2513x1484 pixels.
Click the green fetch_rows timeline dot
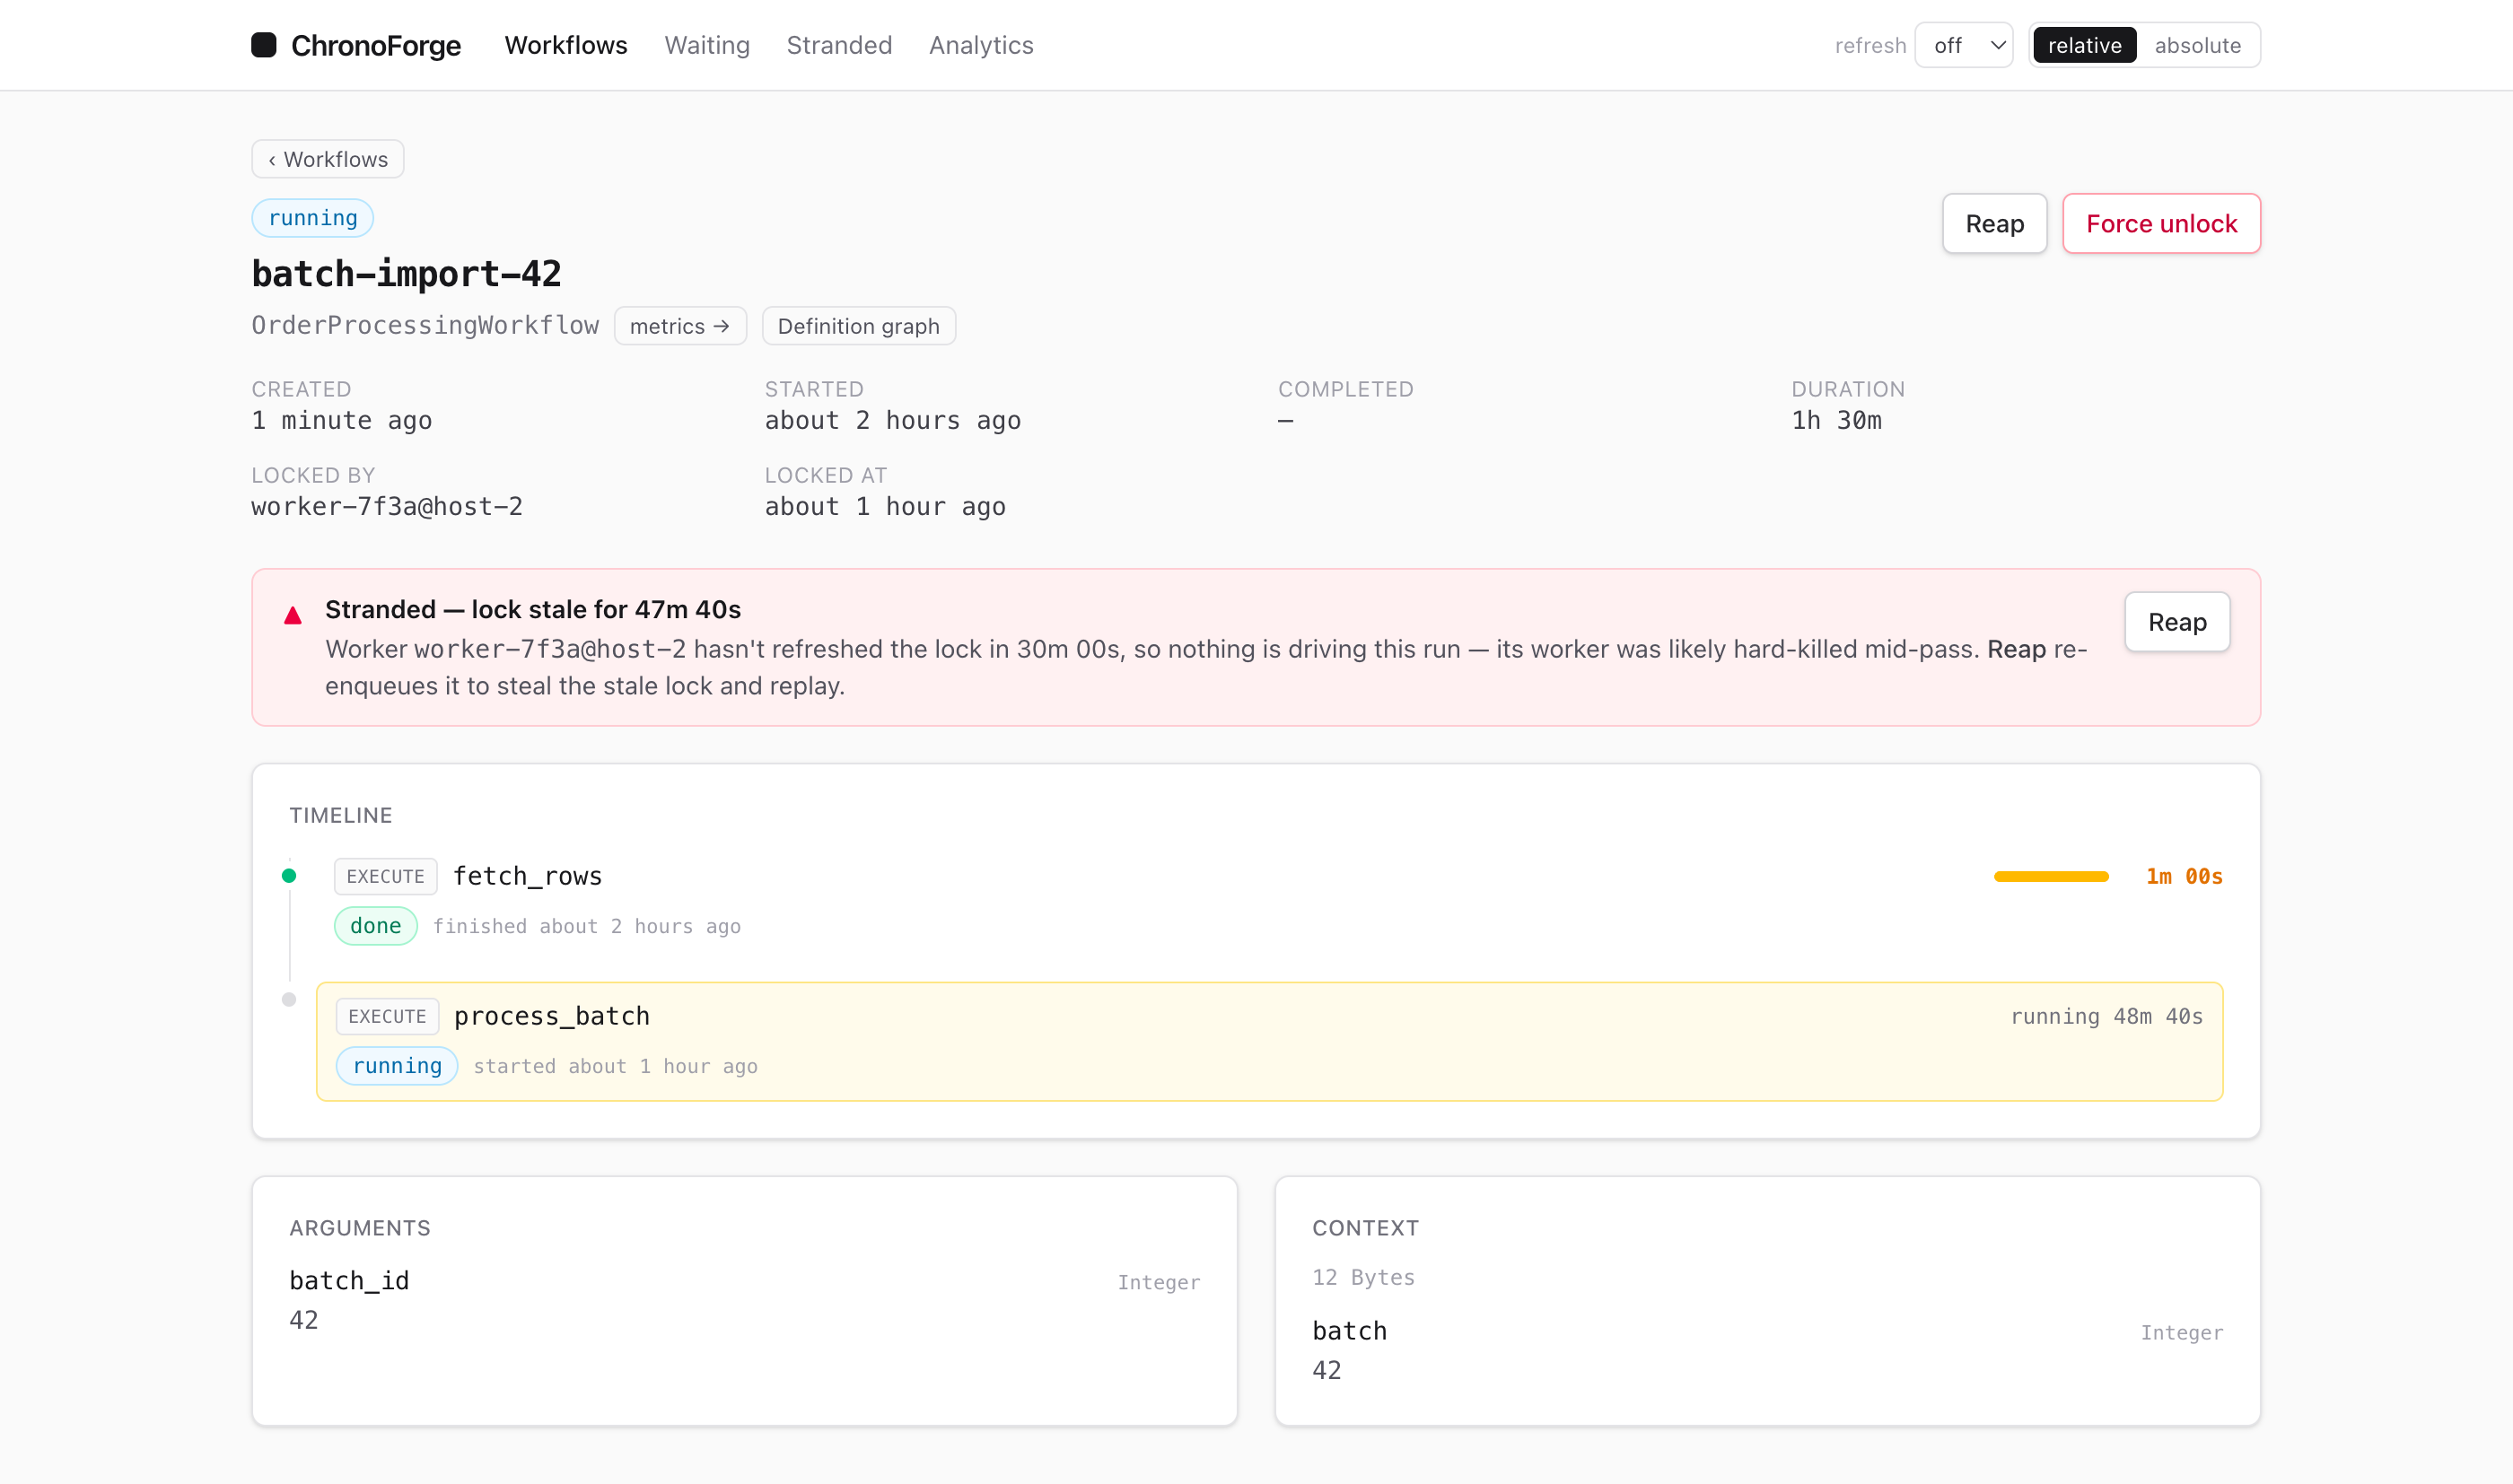click(x=289, y=876)
